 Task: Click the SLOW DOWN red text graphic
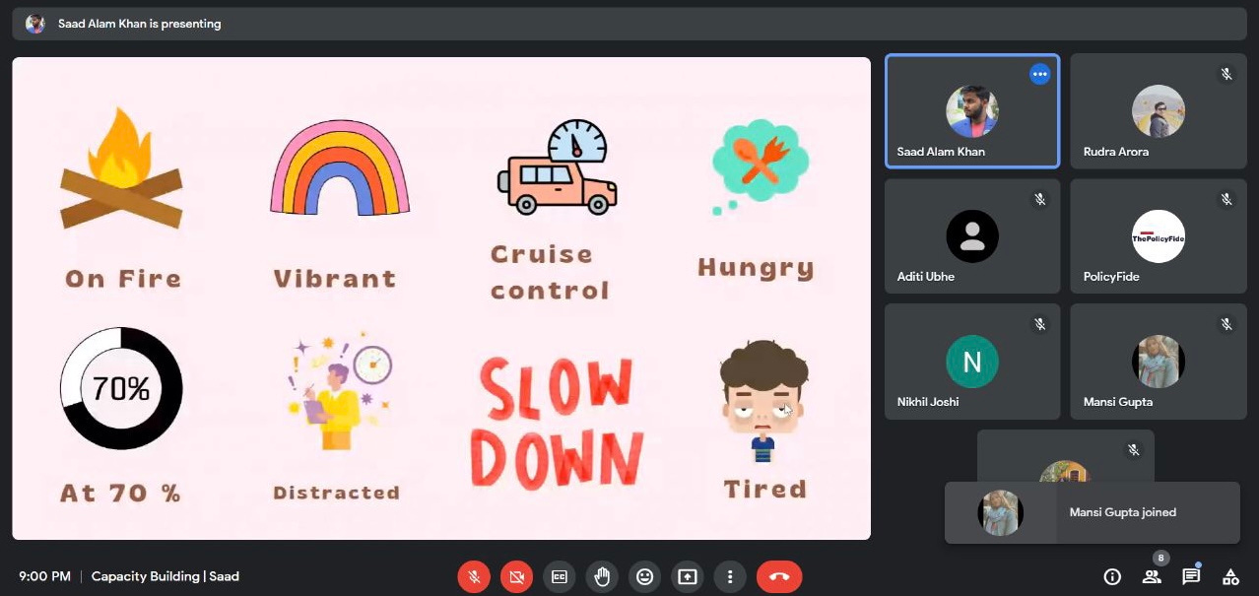(x=557, y=423)
